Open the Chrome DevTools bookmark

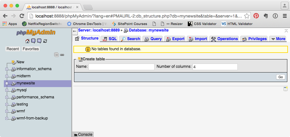point(87,24)
